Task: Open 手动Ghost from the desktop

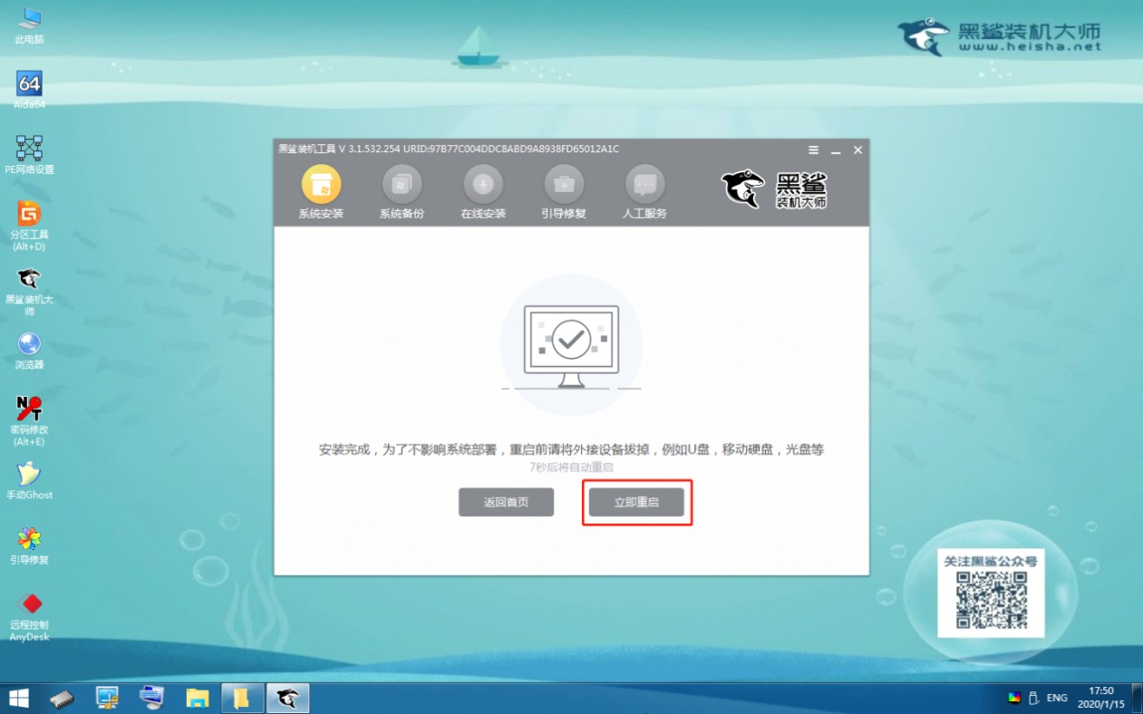Action: pyautogui.click(x=29, y=476)
